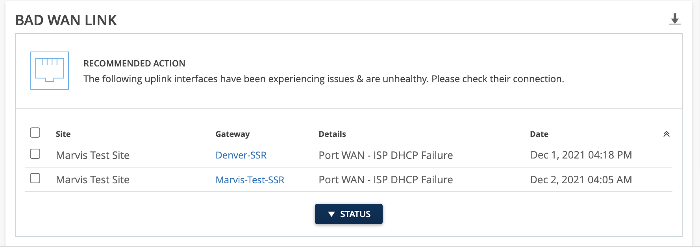Screen dimensions: 700x247
Task: Click the Denver-SSR row's failure details text
Action: 385,155
